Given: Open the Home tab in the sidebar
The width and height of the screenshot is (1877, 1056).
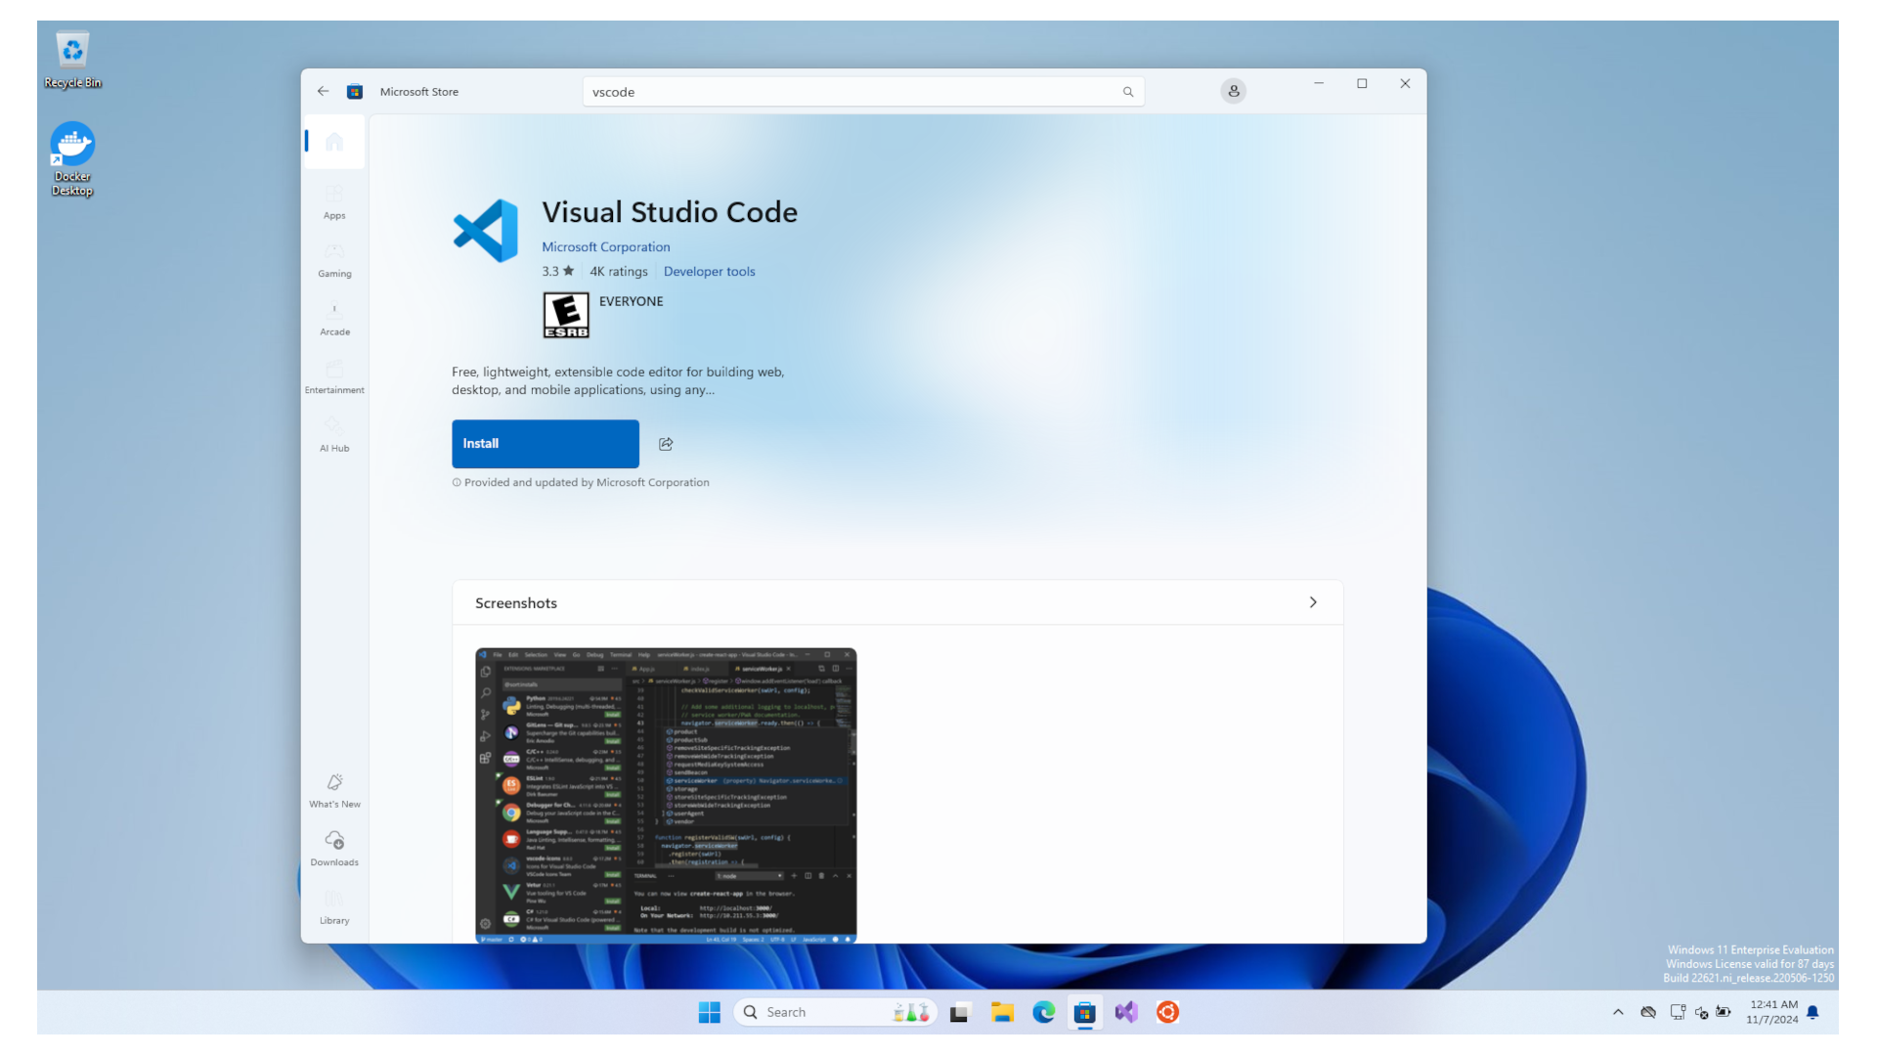Looking at the screenshot, I should coord(334,143).
